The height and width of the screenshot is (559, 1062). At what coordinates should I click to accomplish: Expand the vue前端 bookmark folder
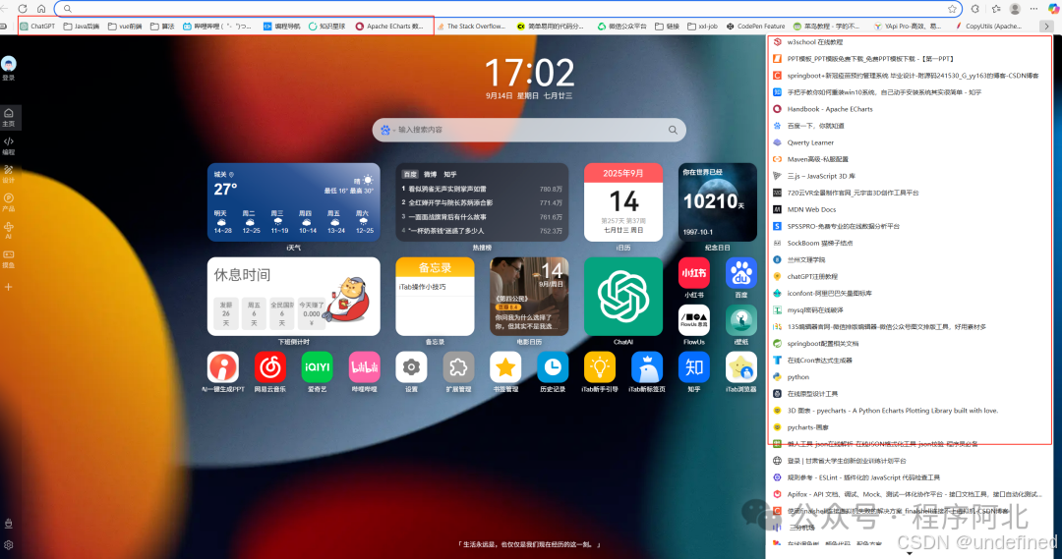click(125, 27)
